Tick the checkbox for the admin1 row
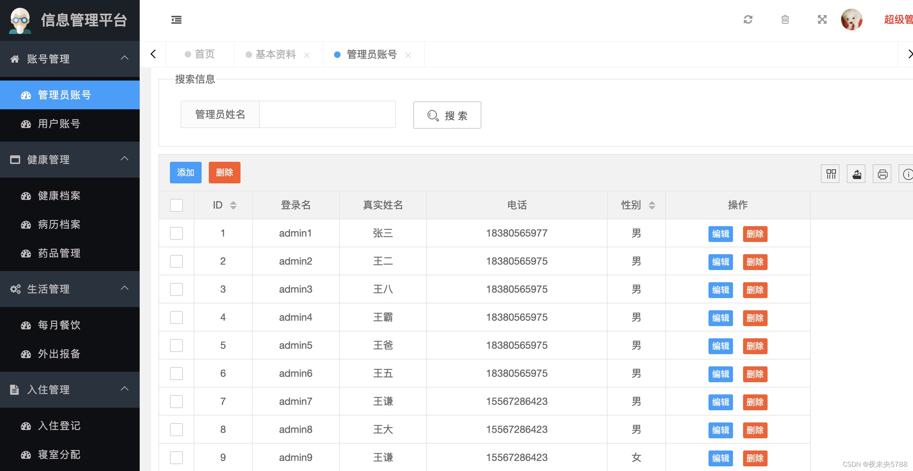 176,233
